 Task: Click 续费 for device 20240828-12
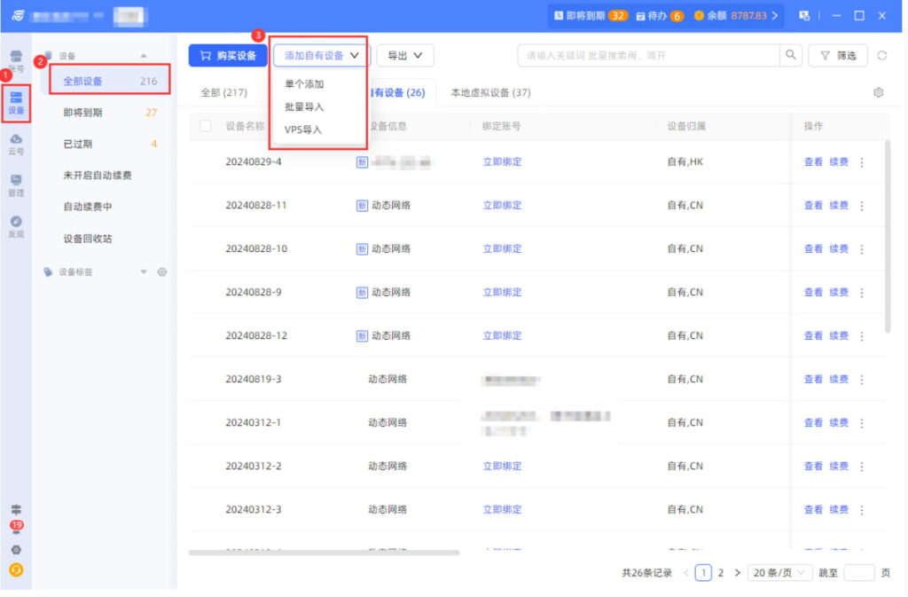pos(839,336)
